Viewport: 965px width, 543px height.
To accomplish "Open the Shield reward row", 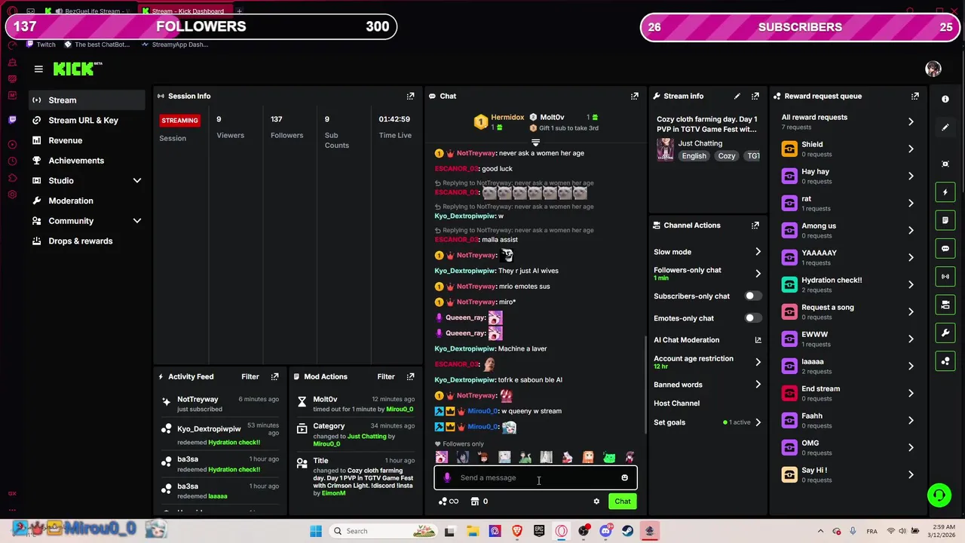I will pos(847,149).
